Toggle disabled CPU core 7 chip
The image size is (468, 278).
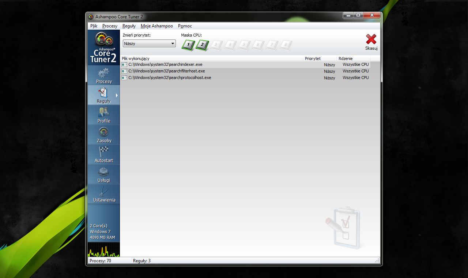pyautogui.click(x=272, y=45)
